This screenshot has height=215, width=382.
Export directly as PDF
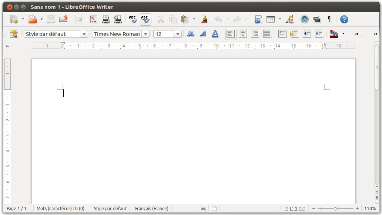94,19
